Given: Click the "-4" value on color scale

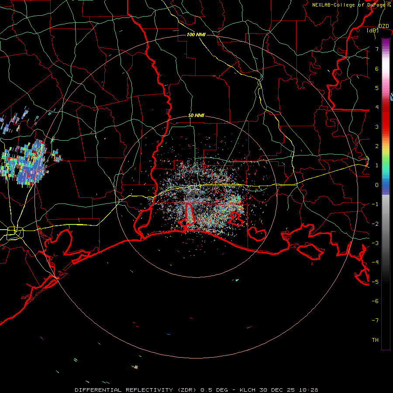Looking at the screenshot, I should tap(375, 262).
